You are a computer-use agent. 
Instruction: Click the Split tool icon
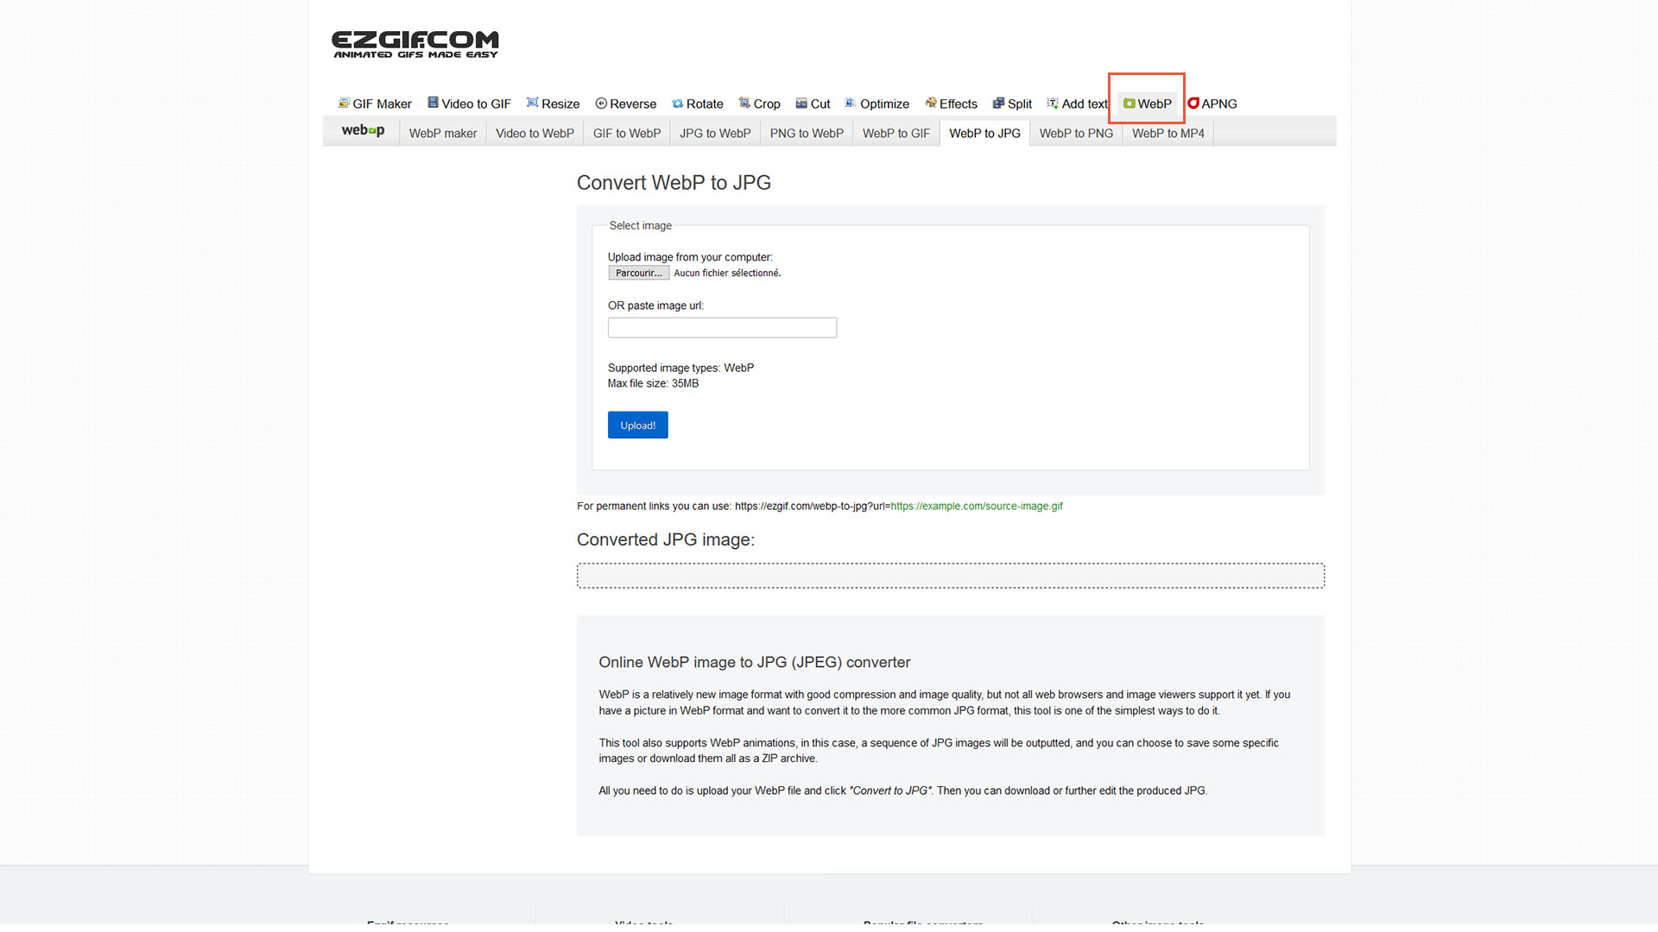tap(998, 104)
